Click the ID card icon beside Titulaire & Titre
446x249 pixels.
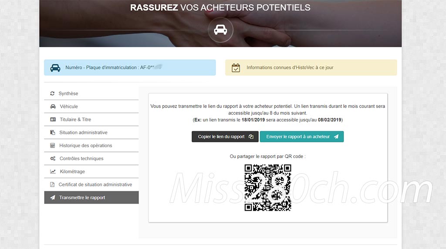pyautogui.click(x=53, y=120)
